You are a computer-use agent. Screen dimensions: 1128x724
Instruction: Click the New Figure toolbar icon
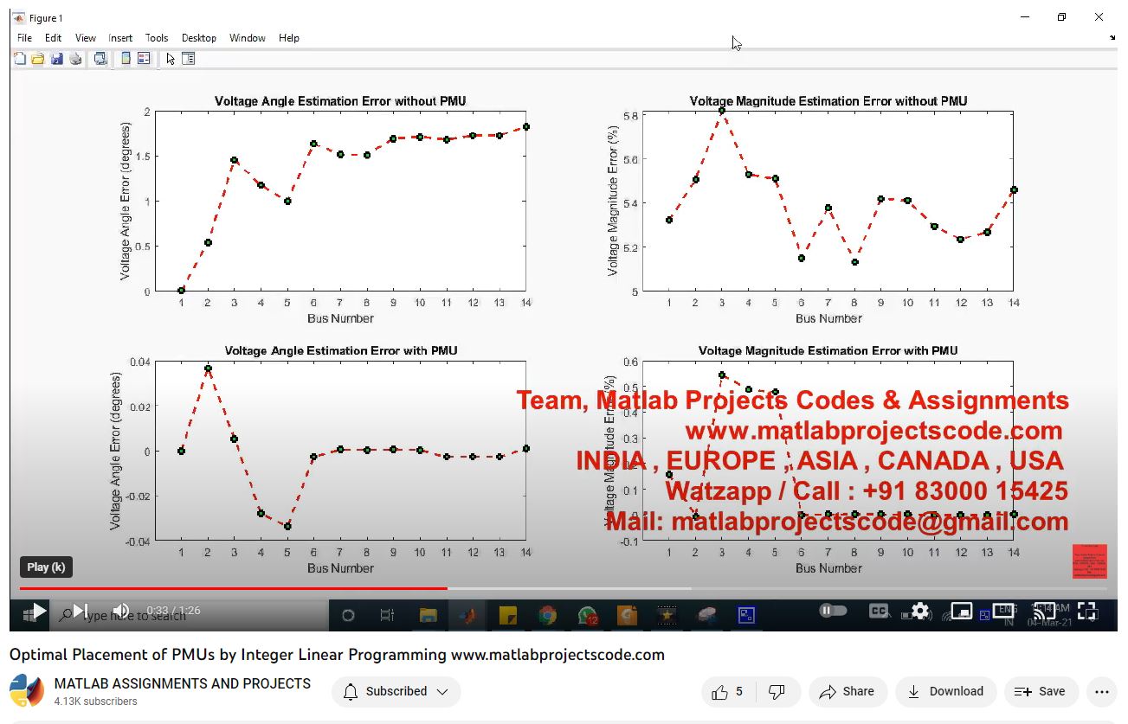[20, 59]
